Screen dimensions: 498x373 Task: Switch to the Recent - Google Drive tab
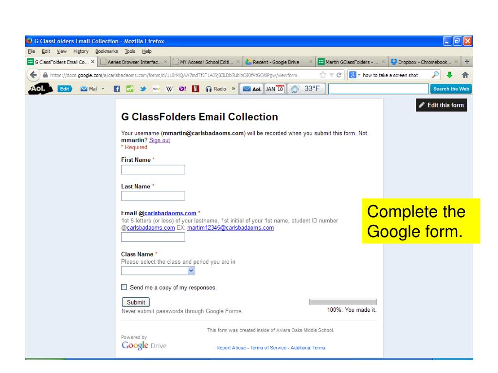coord(279,62)
